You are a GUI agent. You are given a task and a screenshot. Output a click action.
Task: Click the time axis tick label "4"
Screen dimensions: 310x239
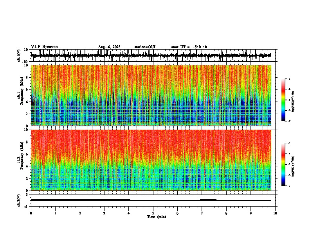coord(129,213)
